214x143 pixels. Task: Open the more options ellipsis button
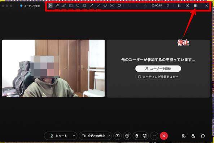[x=154, y=136]
